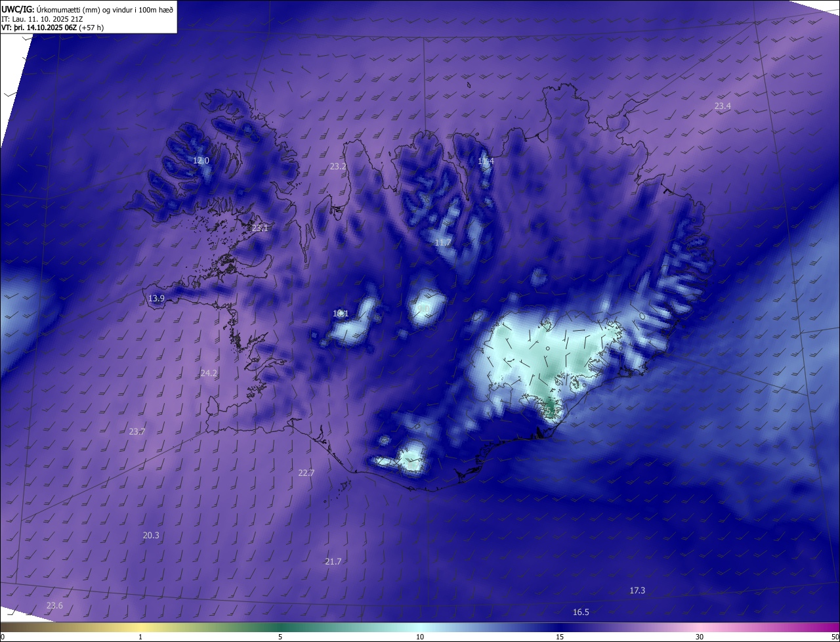
Task: Click the 5 tick on the color scale
Action: pyautogui.click(x=280, y=637)
